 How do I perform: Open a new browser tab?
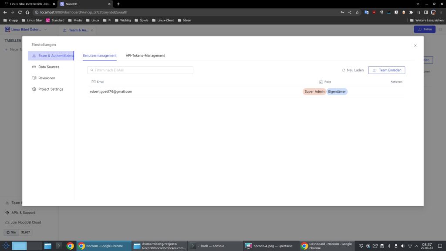[x=118, y=4]
